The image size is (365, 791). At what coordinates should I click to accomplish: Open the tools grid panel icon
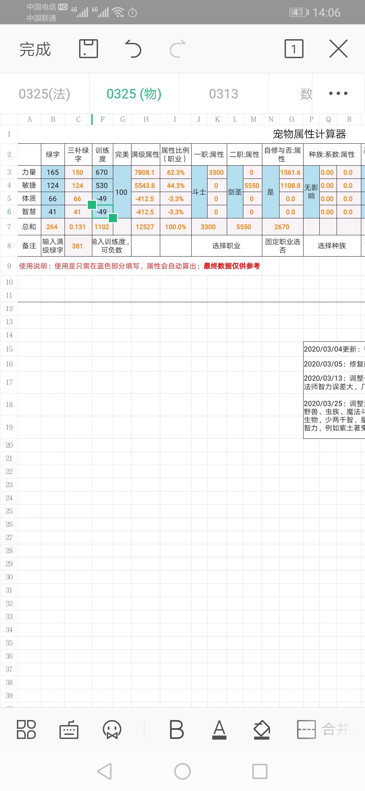point(26,729)
